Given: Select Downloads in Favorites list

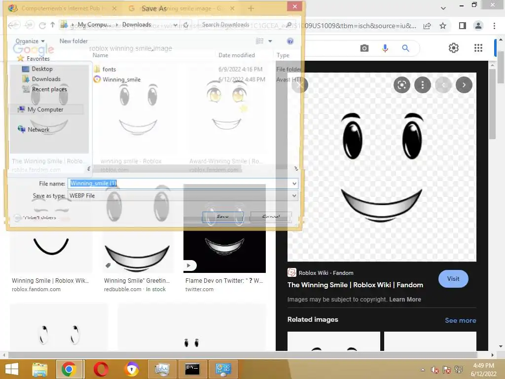Looking at the screenshot, I should click(x=46, y=79).
